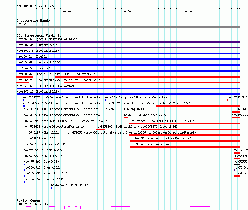
Task: Click nsv516390 (Shaikh2009) label
Action: 174,103
